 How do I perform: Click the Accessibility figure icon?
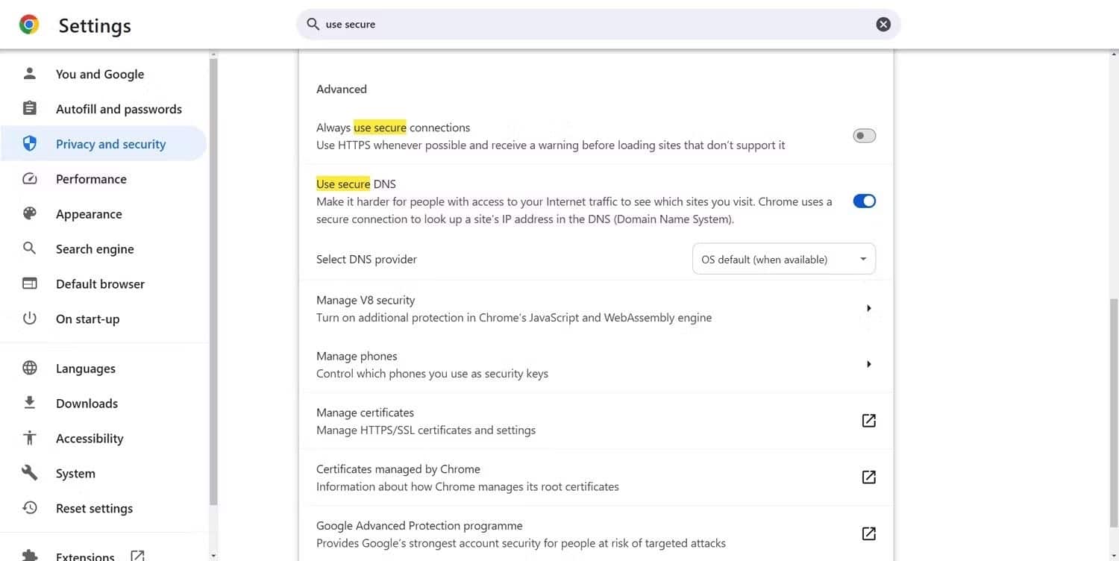tap(30, 438)
